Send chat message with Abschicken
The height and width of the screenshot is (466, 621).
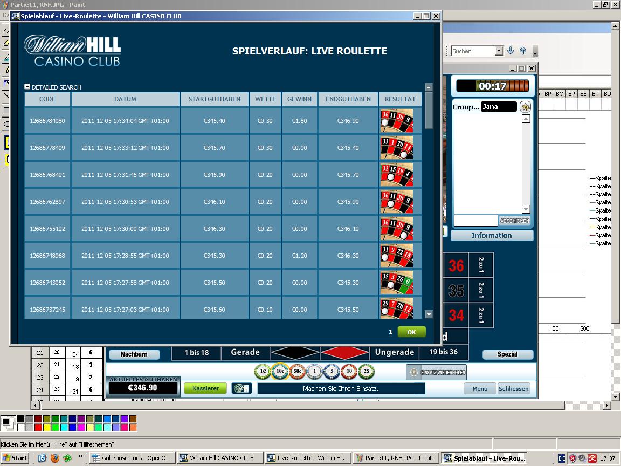(x=514, y=221)
